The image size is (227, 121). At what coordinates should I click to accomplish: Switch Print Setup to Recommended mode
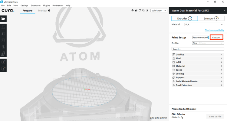[200, 38]
